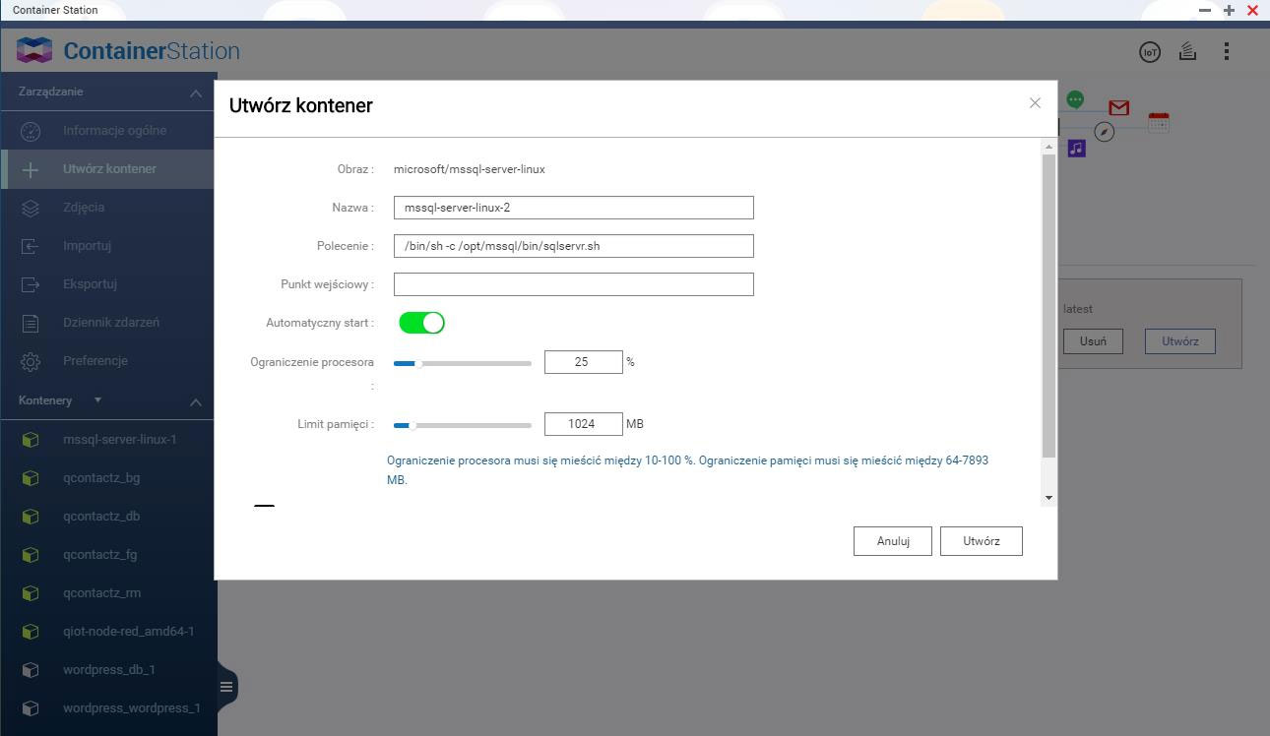Select the wordpress_db_1 container
Image resolution: width=1270 pixels, height=736 pixels.
tap(108, 670)
